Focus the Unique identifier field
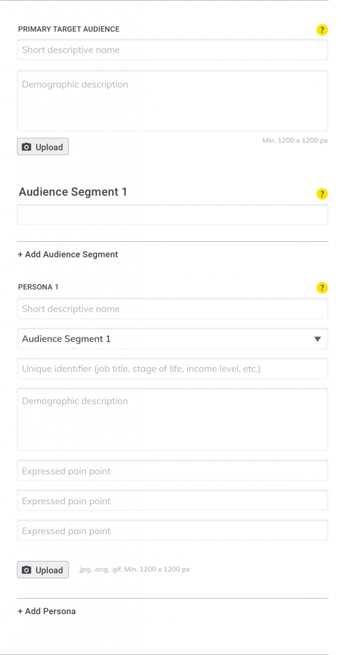Screen dimensions: 351x655 click(173, 369)
